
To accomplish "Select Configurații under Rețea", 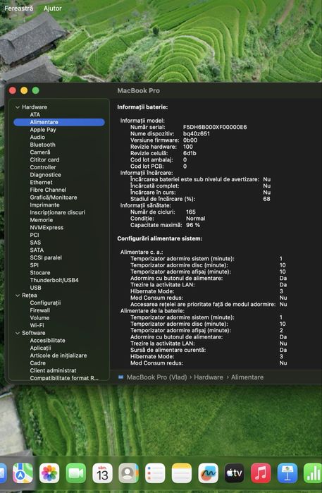I will 45,303.
